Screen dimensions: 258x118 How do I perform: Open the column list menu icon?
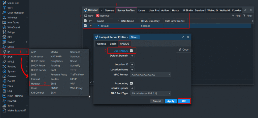[x=252, y=21]
